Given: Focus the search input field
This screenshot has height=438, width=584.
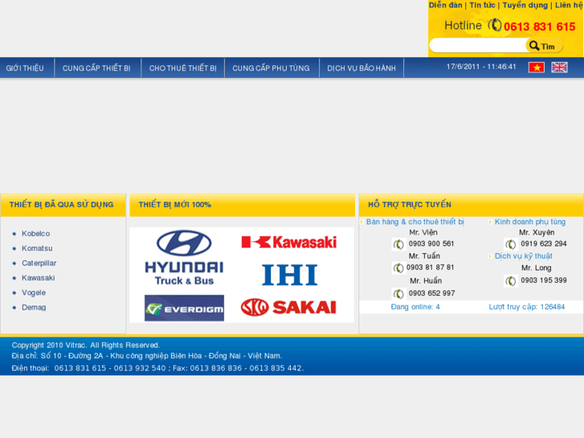Looking at the screenshot, I should click(478, 46).
